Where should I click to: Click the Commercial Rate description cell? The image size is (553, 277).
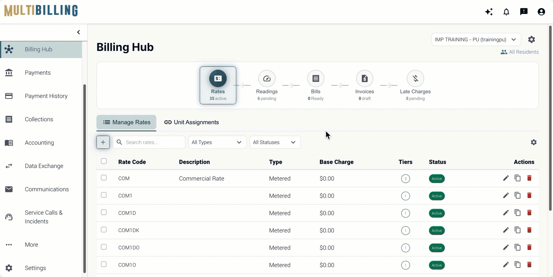point(201,178)
